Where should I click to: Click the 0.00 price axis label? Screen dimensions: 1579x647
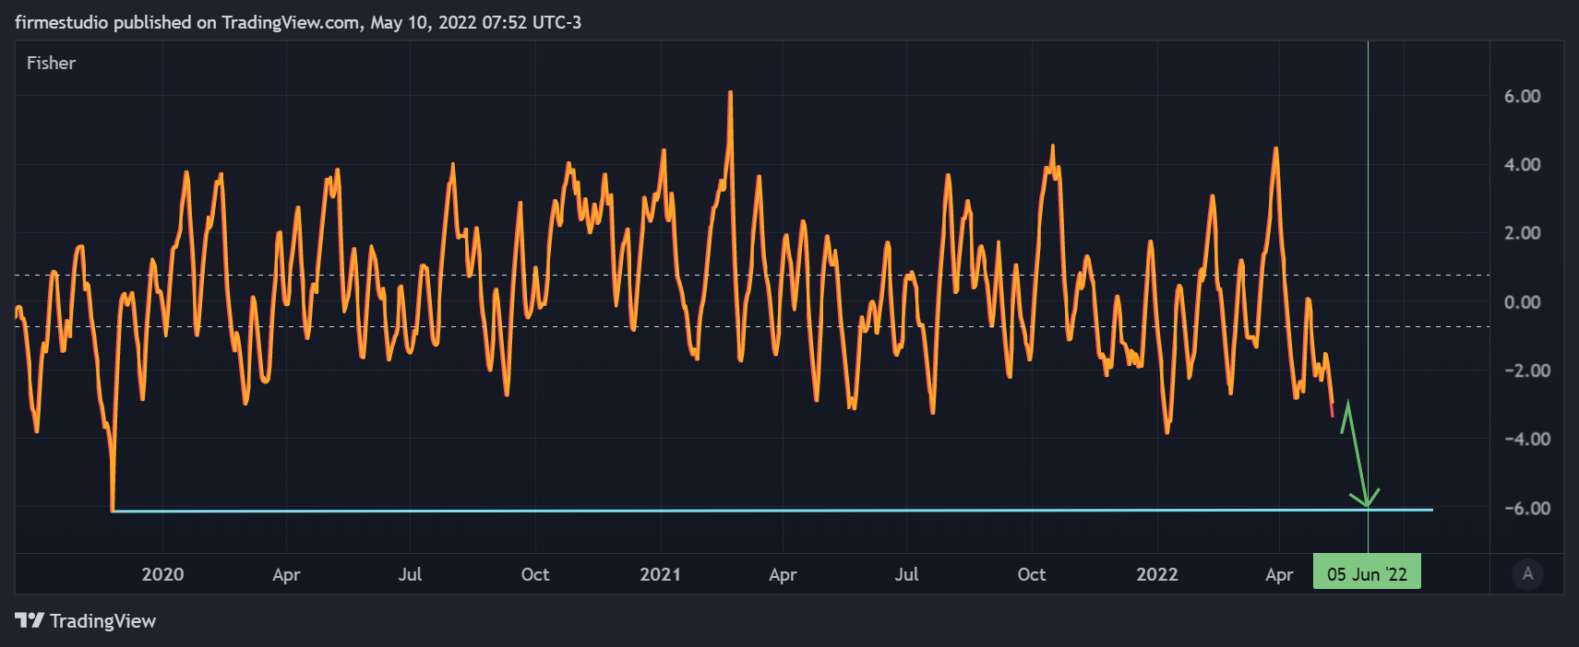[1522, 301]
